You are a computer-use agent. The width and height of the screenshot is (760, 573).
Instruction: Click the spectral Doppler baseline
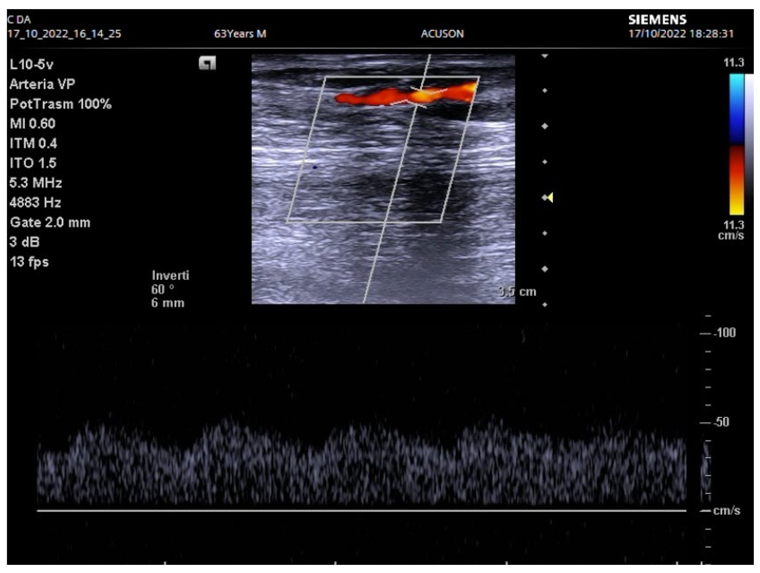pyautogui.click(x=361, y=511)
